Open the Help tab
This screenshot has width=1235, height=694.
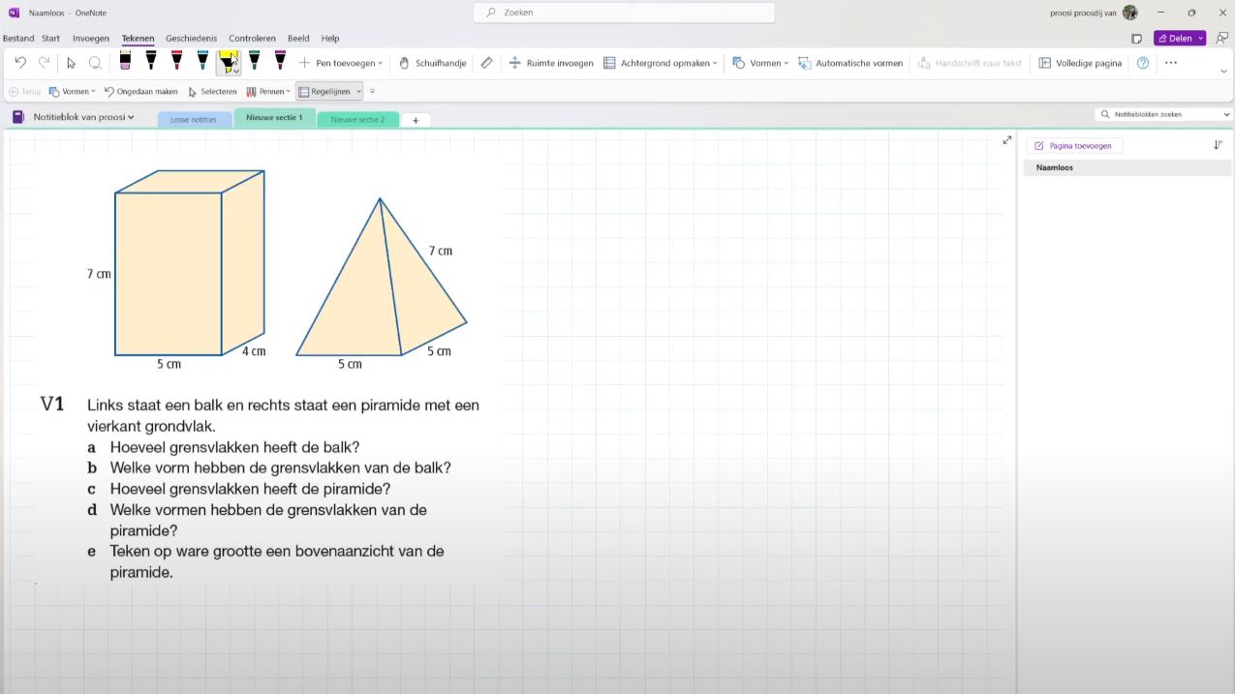[x=330, y=39]
